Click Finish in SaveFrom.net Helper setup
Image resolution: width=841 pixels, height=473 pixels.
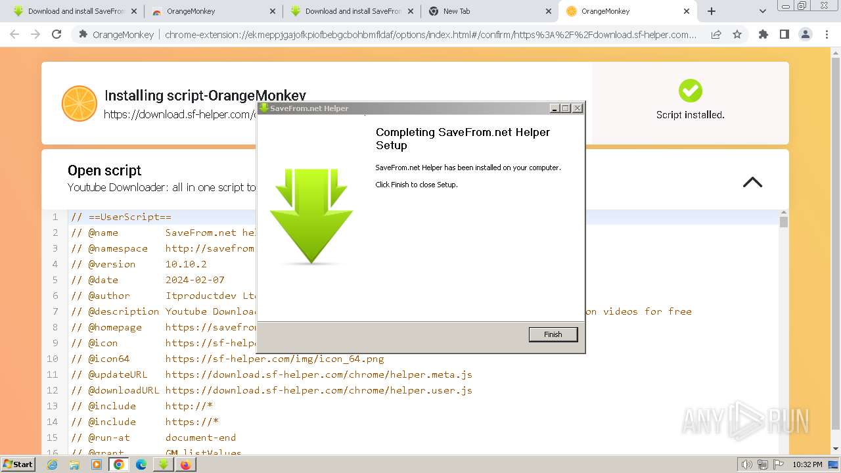553,334
